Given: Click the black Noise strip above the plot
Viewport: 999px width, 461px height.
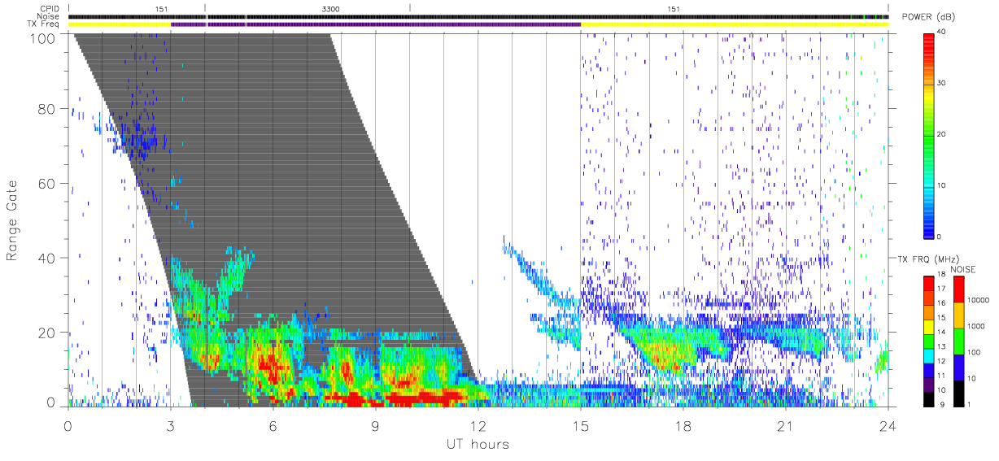Looking at the screenshot, I should [478, 16].
